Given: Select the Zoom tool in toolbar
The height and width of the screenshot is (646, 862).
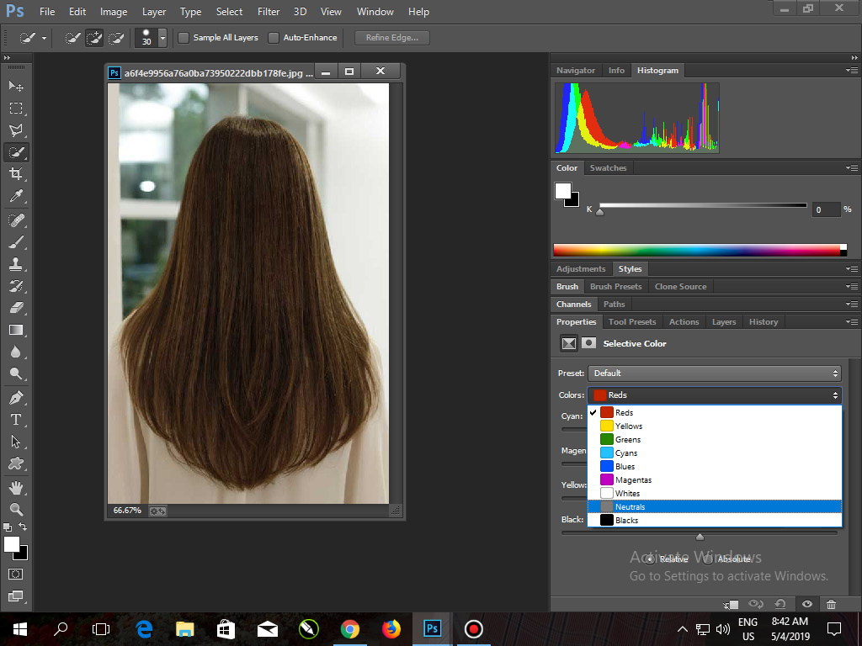Looking at the screenshot, I should click(x=15, y=509).
